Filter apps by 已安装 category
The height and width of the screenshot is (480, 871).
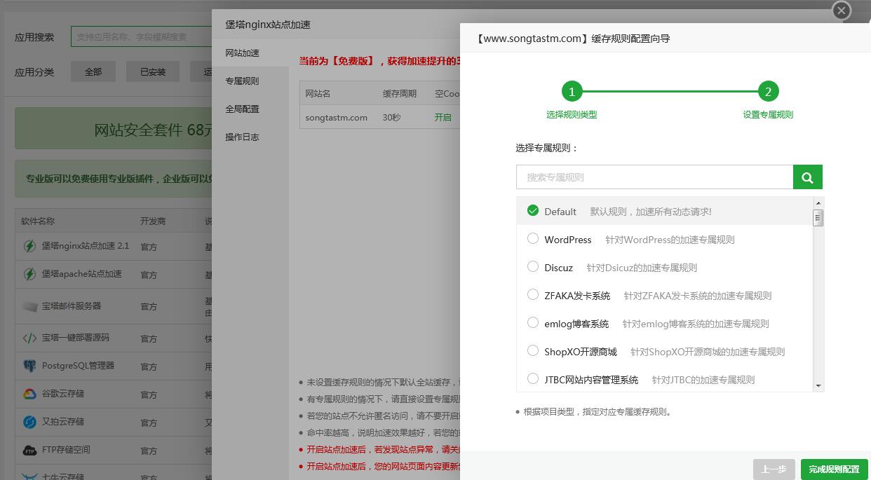(153, 71)
